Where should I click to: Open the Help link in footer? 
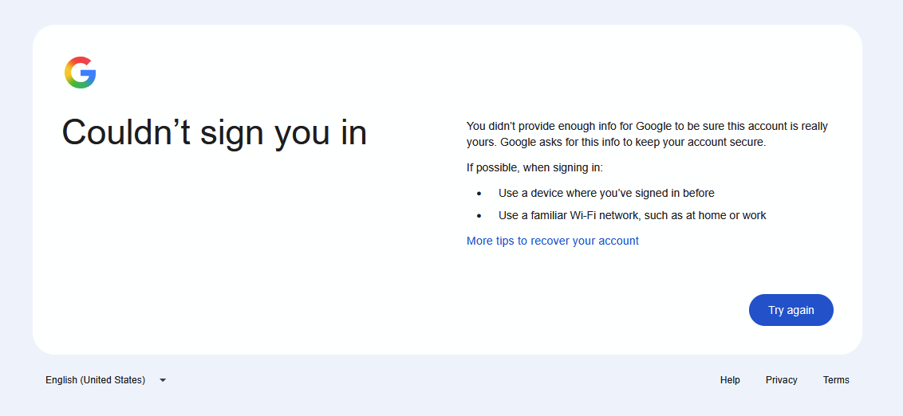coord(730,380)
